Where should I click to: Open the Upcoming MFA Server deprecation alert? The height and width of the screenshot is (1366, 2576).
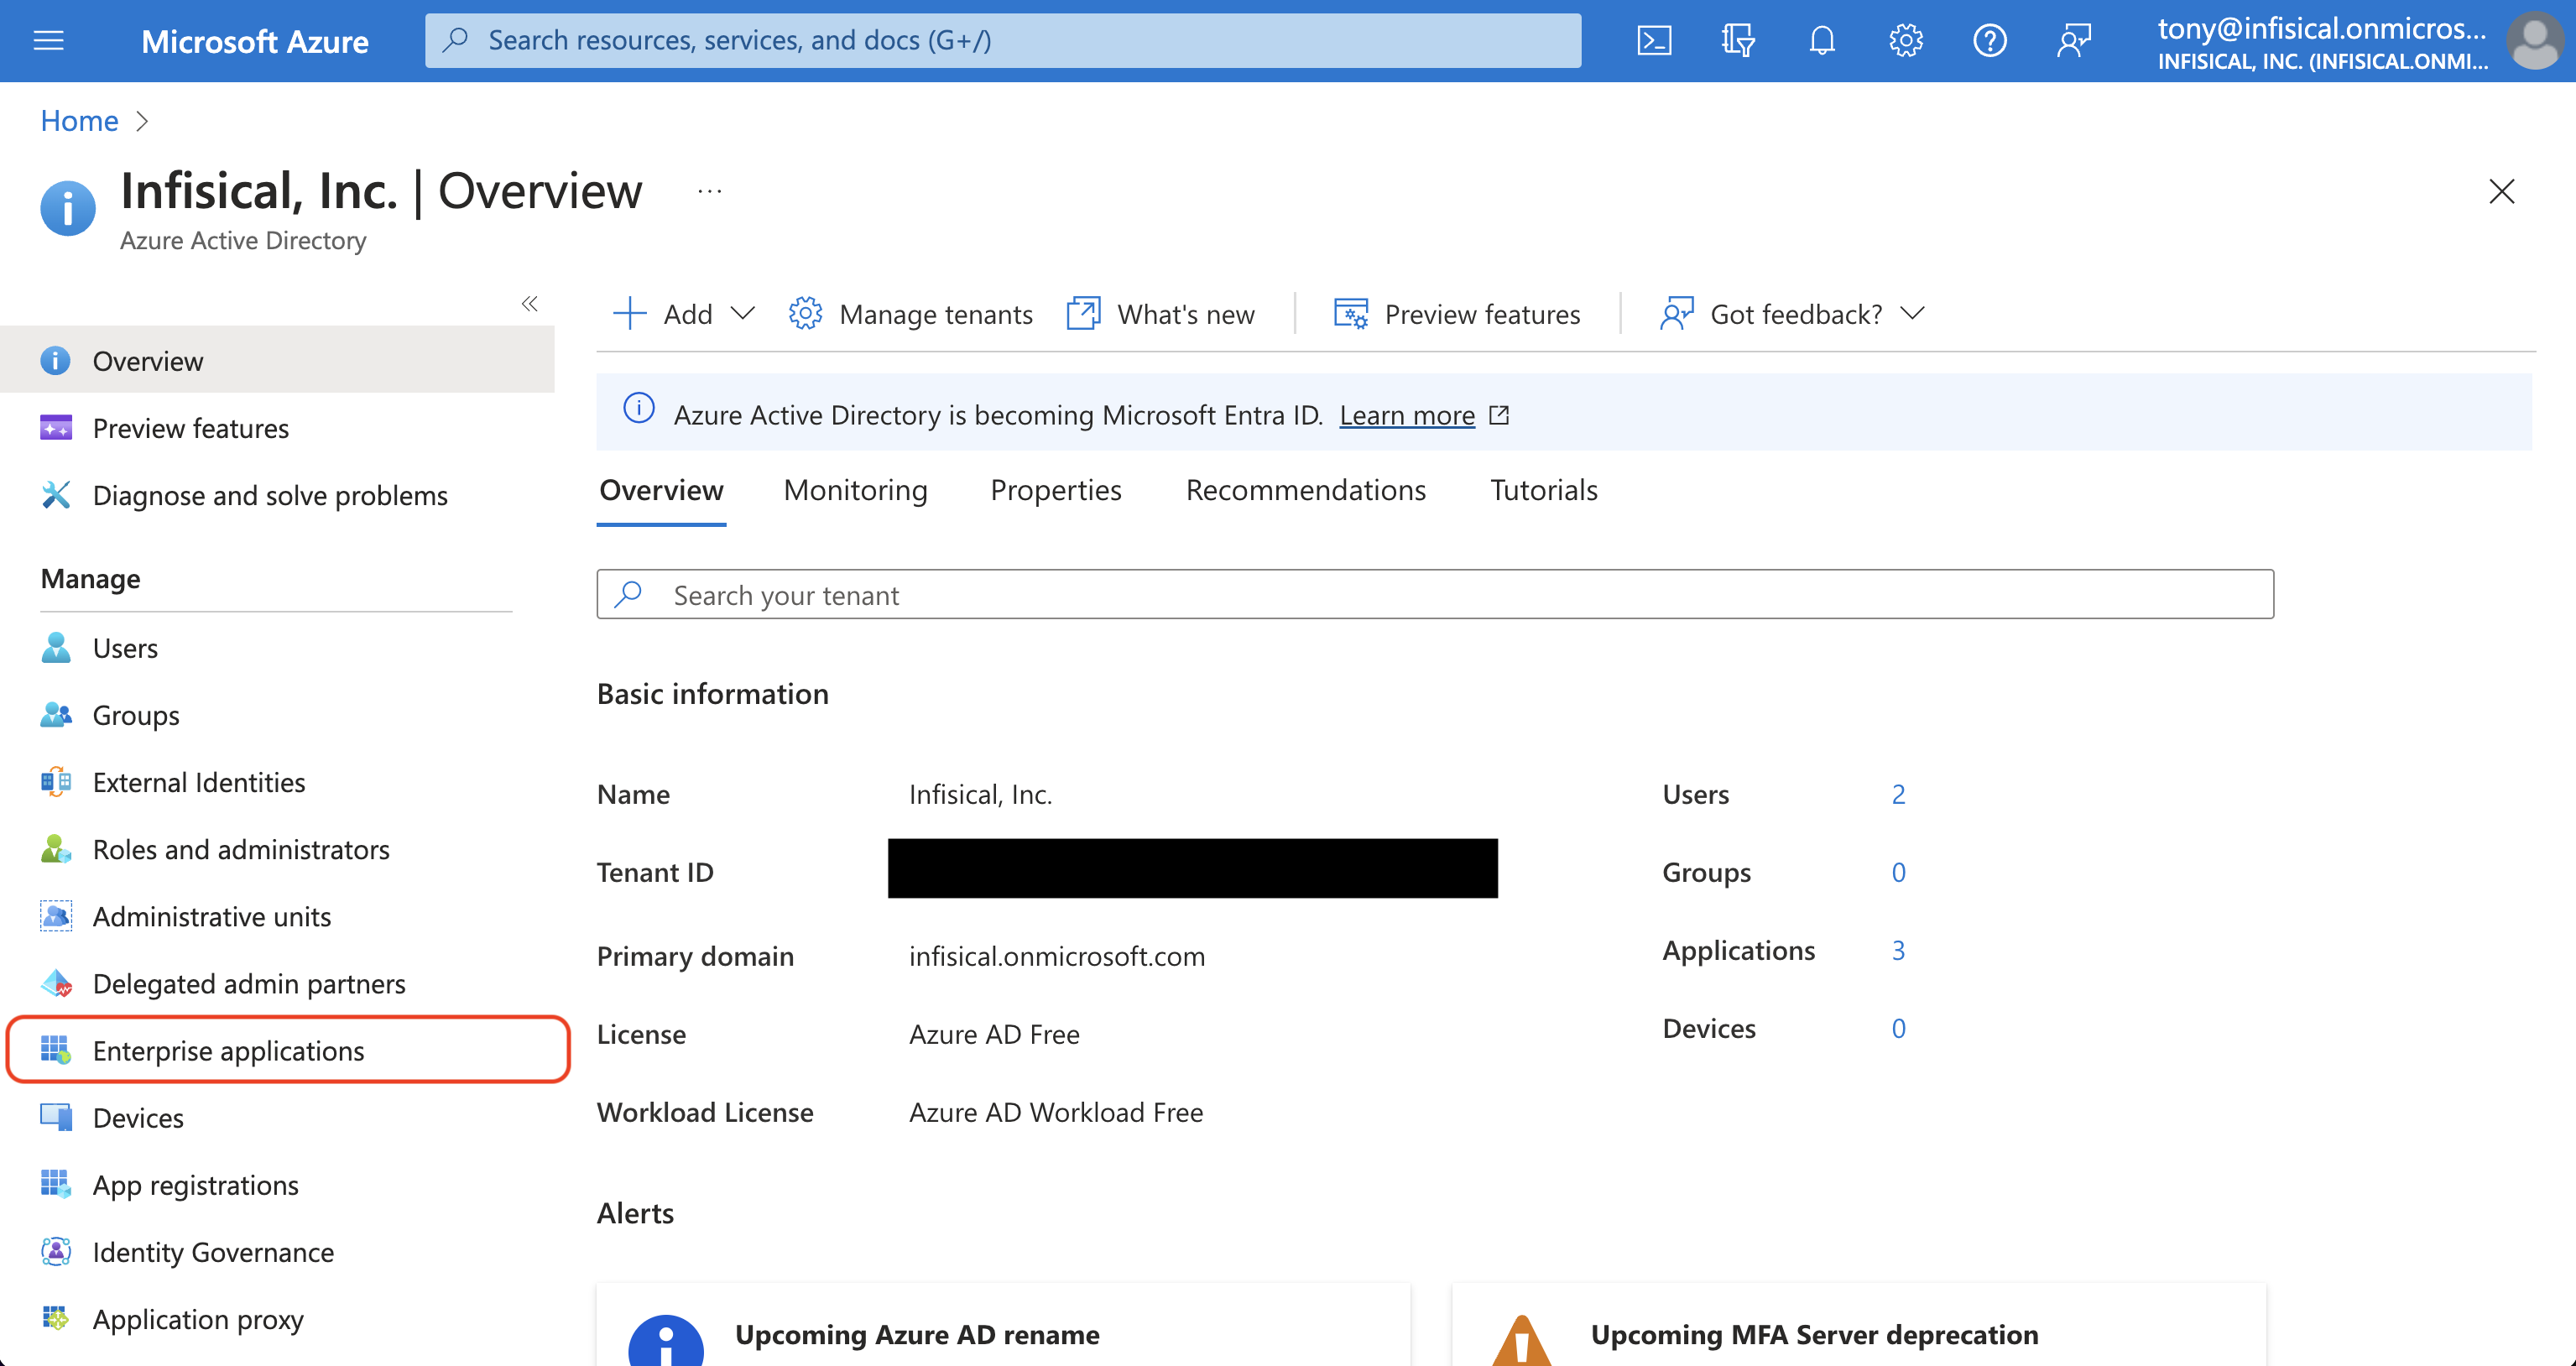pos(1859,1326)
